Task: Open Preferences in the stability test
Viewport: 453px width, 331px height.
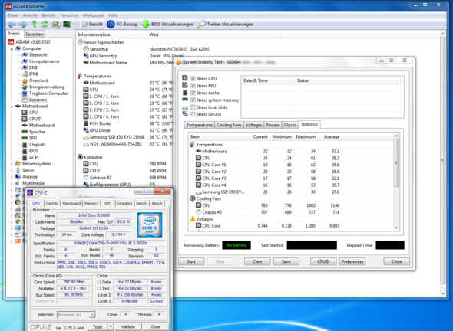Action: point(352,261)
